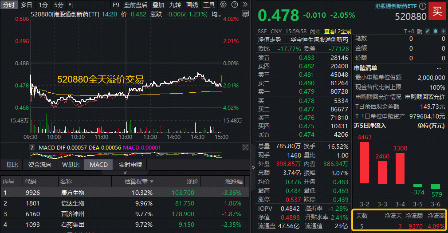Add to watchlist with plus icon
The width and height of the screenshot is (448, 233).
(x=443, y=32)
